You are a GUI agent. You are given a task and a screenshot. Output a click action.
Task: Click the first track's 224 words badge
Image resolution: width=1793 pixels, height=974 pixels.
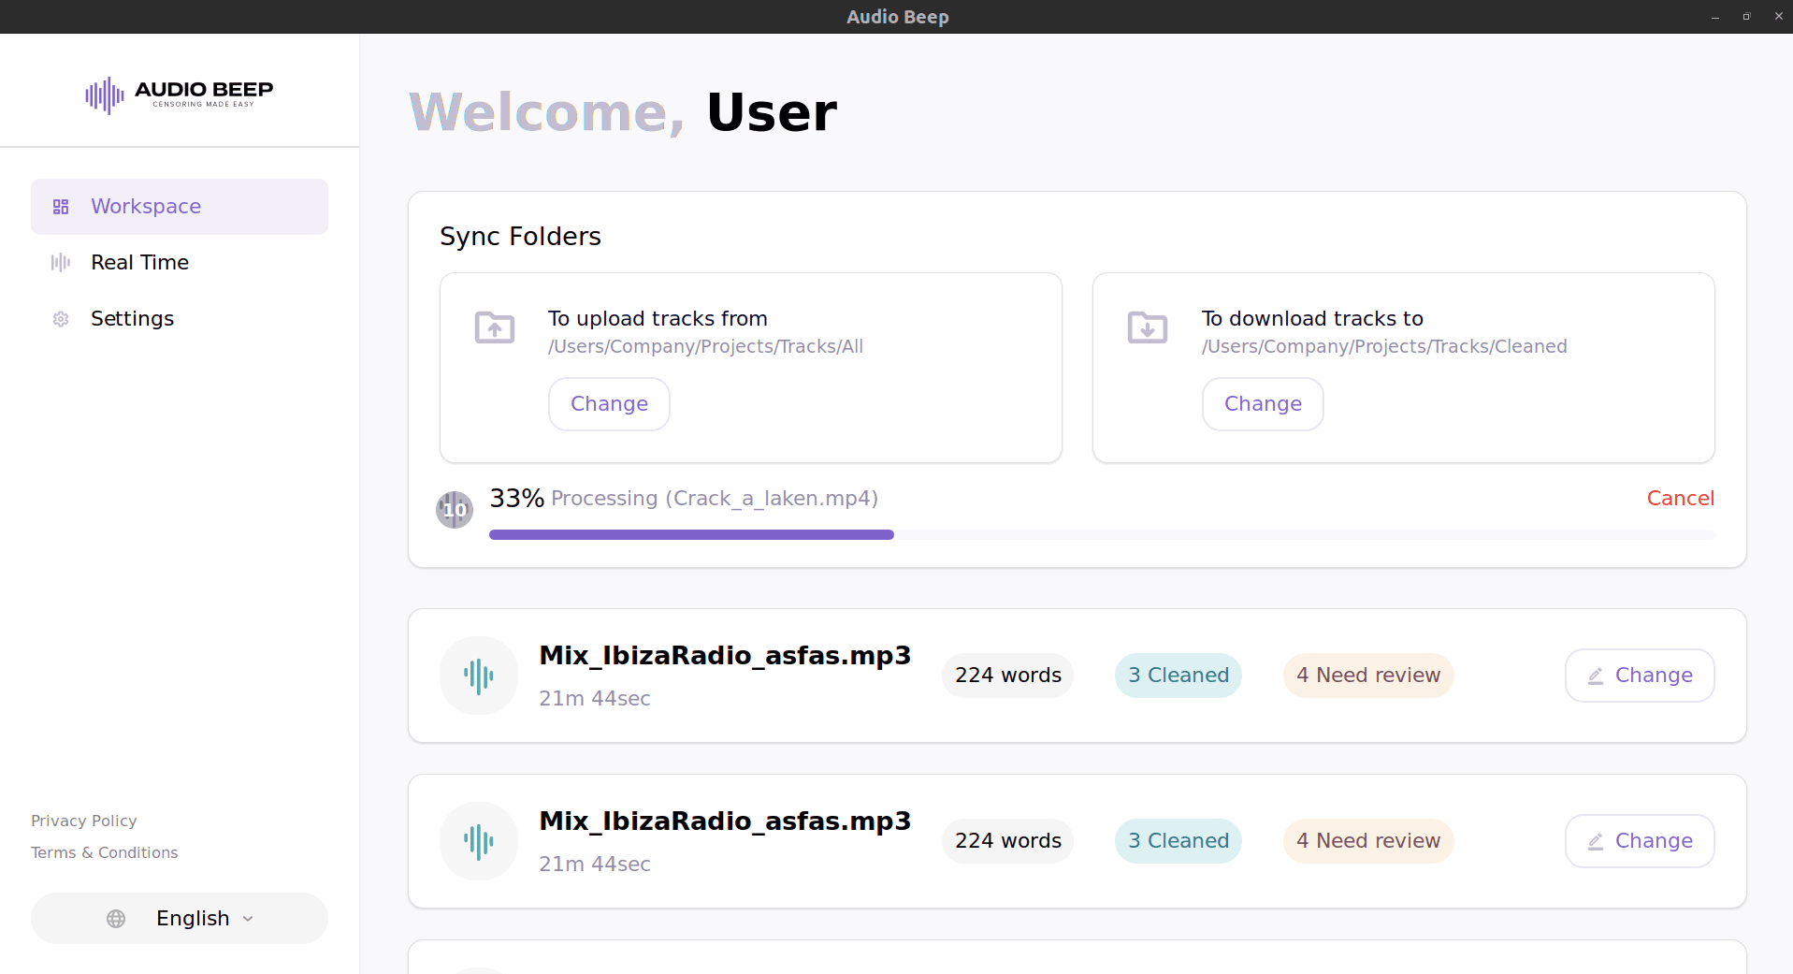point(1008,676)
